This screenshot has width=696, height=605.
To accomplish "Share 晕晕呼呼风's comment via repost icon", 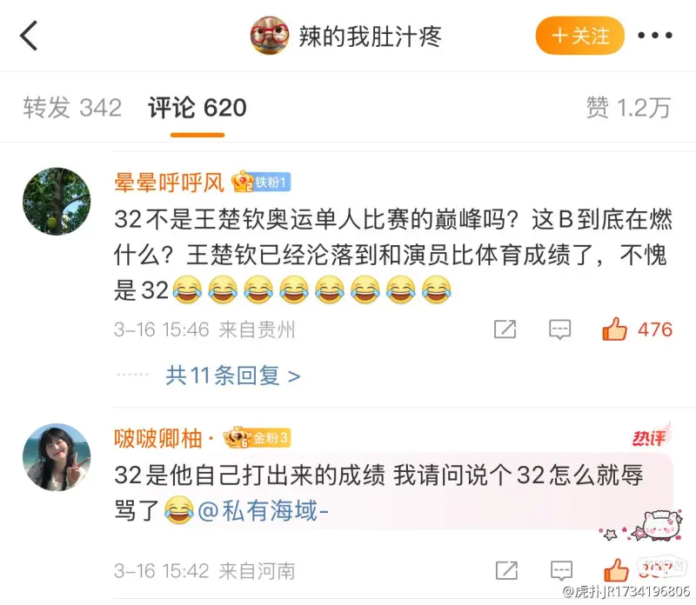I will click(505, 329).
